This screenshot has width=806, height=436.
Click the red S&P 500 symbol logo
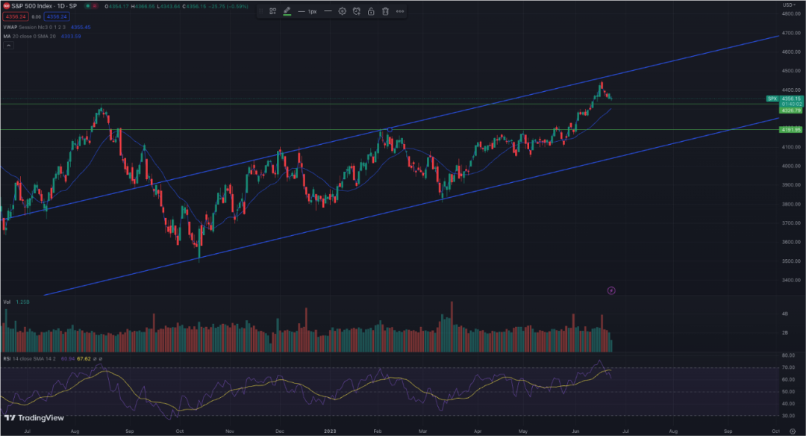pyautogui.click(x=7, y=6)
